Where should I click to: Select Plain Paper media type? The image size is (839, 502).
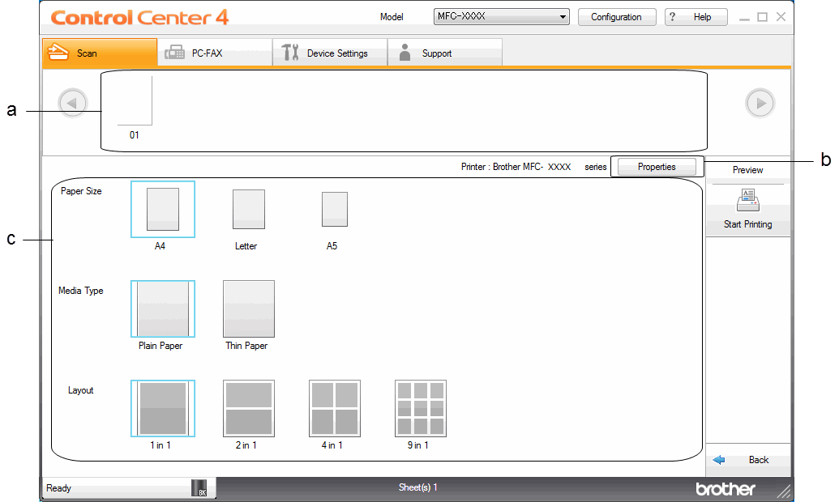click(x=163, y=309)
